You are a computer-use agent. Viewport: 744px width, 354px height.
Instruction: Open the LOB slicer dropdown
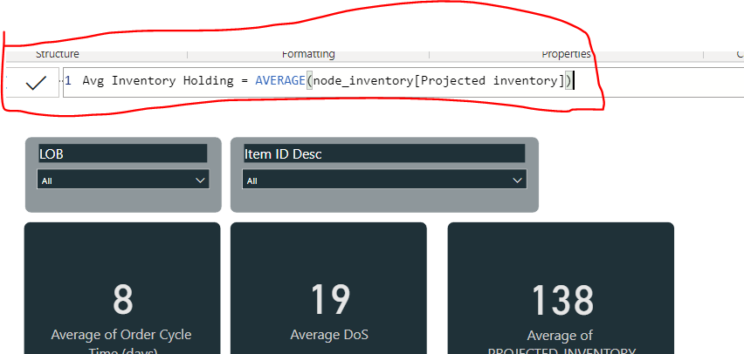(x=123, y=180)
